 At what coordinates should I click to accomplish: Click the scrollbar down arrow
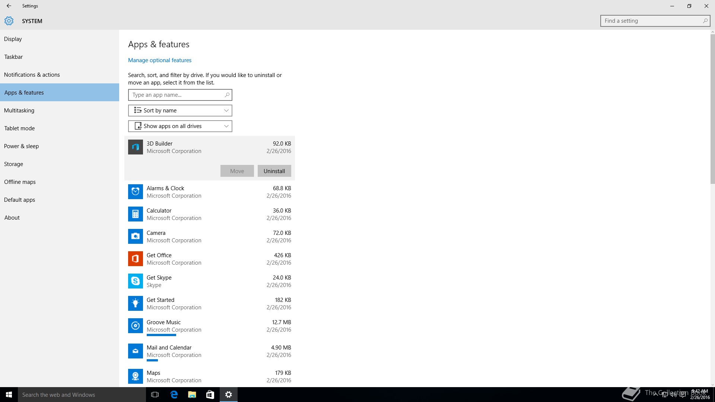[712, 385]
